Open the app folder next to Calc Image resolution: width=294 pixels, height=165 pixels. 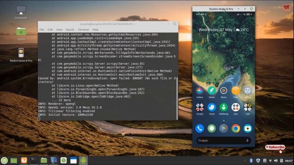coord(248,107)
